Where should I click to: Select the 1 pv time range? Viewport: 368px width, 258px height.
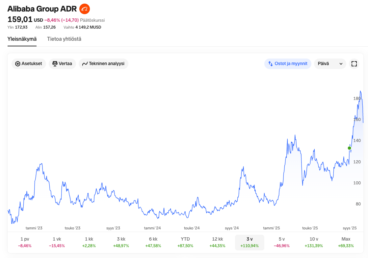25,242
